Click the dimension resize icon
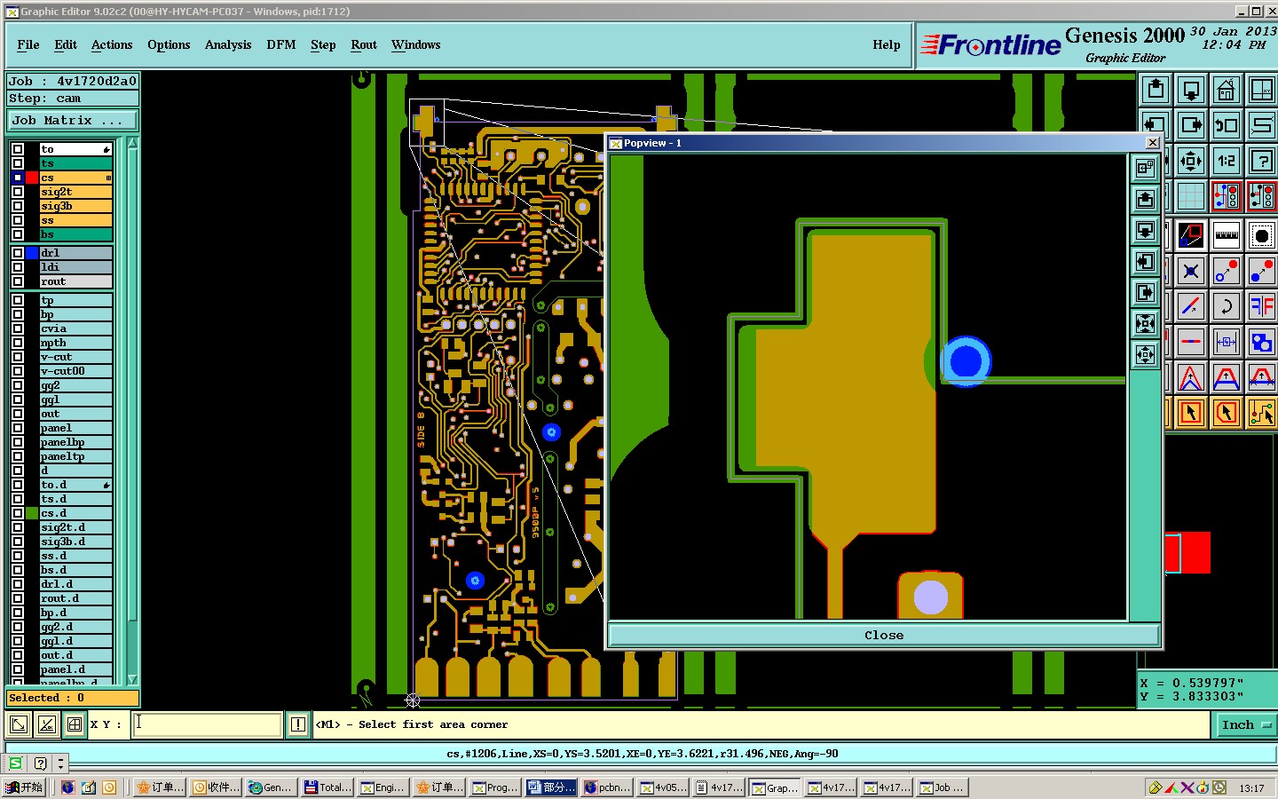This screenshot has height=799, width=1278. (1227, 342)
